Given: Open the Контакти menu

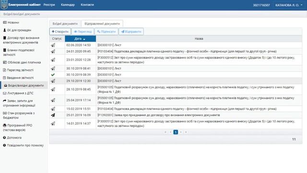Looking at the screenshot, I should [x=87, y=5].
